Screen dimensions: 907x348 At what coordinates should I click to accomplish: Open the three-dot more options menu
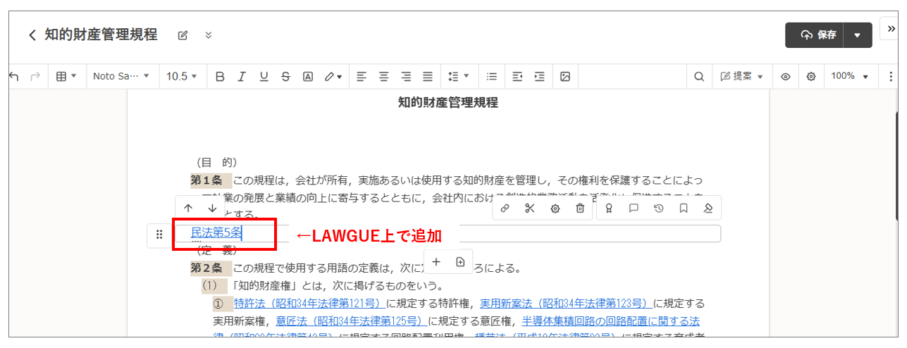coord(891,77)
